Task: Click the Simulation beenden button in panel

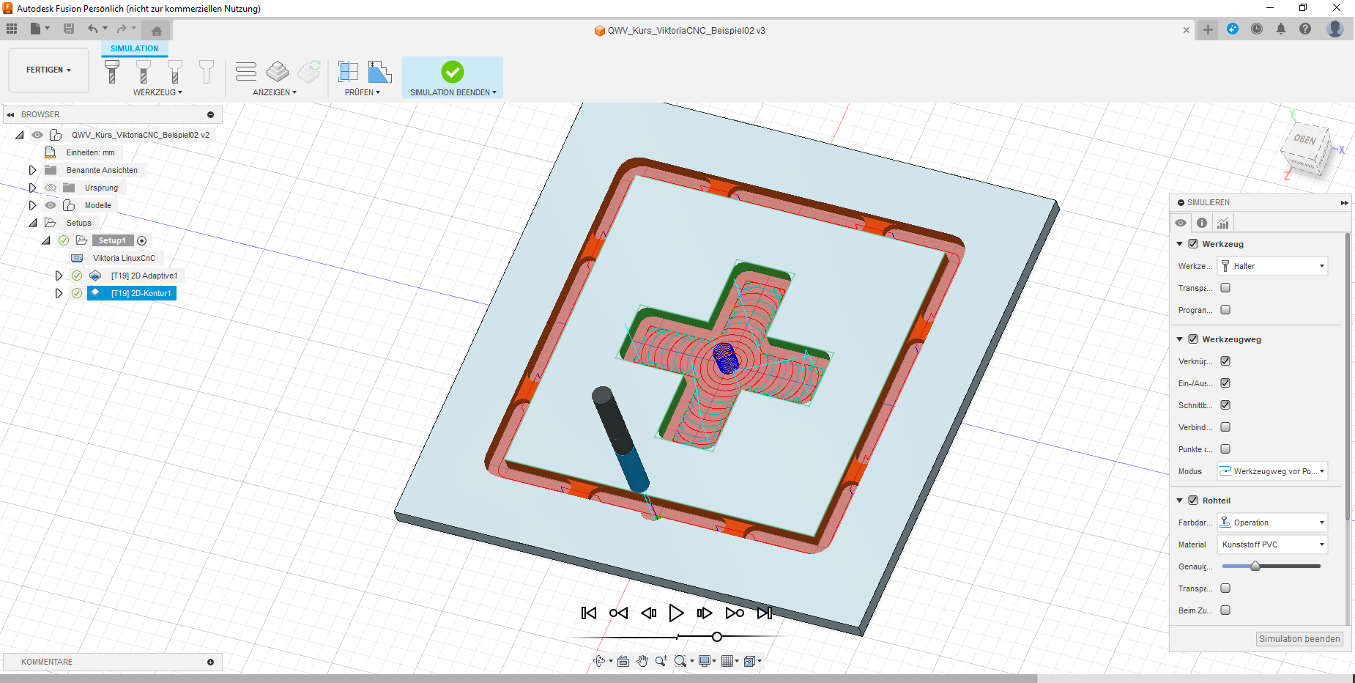Action: [1299, 639]
